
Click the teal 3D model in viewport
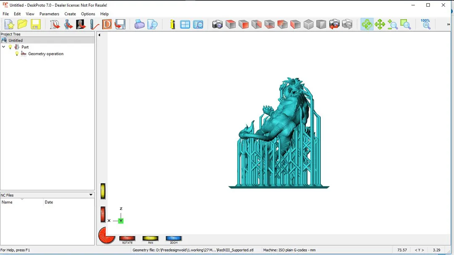pyautogui.click(x=279, y=133)
